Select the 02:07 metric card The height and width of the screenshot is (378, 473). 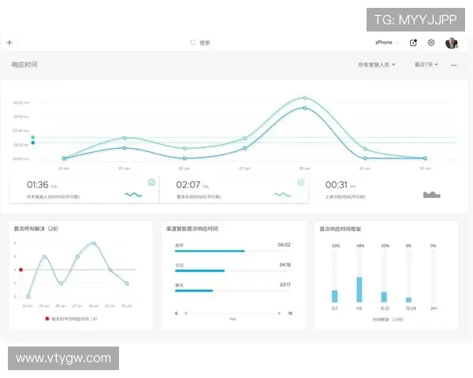point(233,191)
